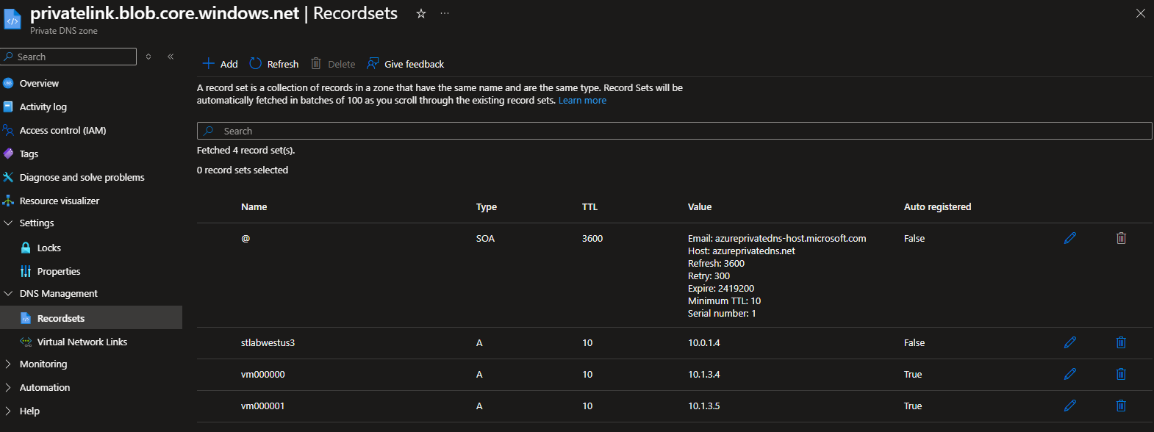Image resolution: width=1154 pixels, height=432 pixels.
Task: Toggle expand/collapse all sidebar groups
Action: [148, 57]
